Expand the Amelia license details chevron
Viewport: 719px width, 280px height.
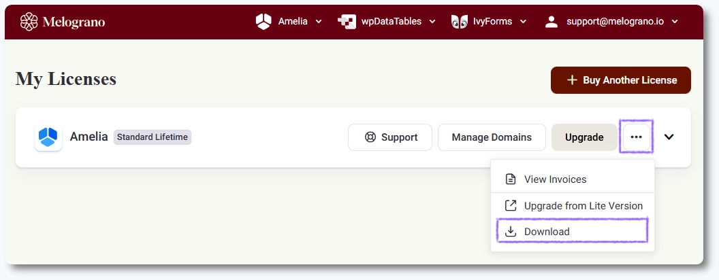click(x=669, y=137)
